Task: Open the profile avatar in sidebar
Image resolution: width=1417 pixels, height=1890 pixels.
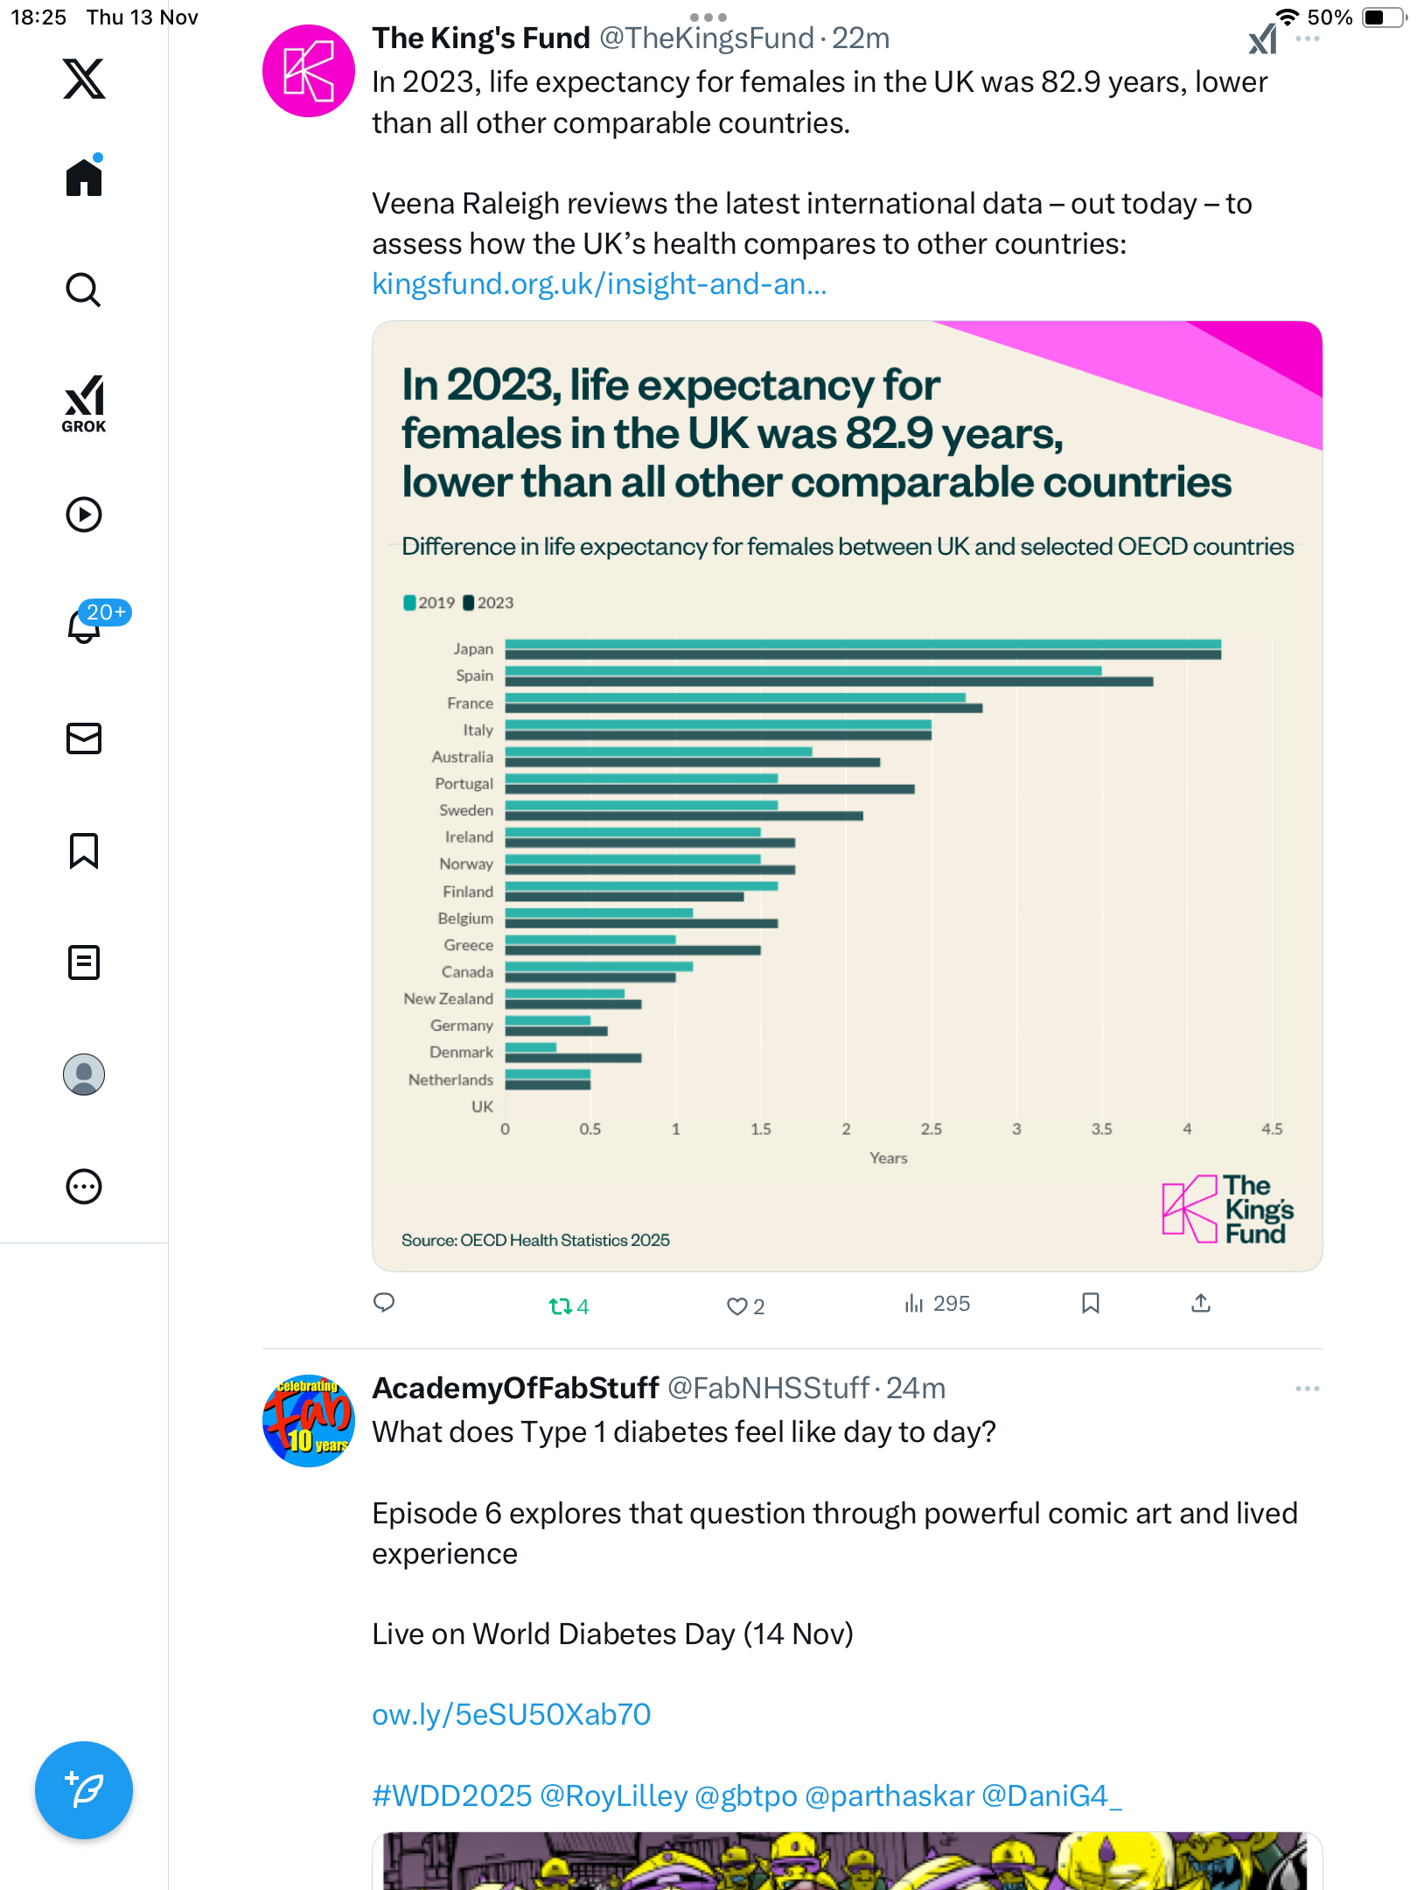Action: click(84, 1074)
